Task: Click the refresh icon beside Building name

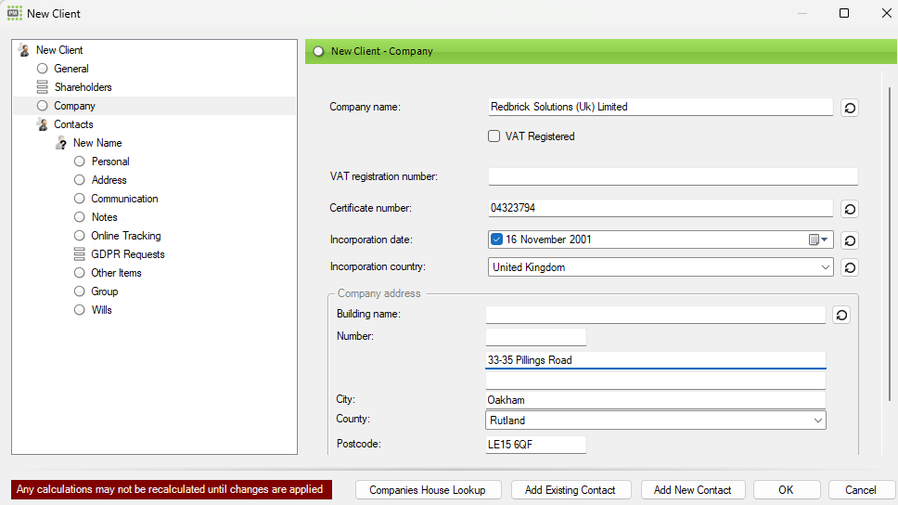Action: click(840, 315)
